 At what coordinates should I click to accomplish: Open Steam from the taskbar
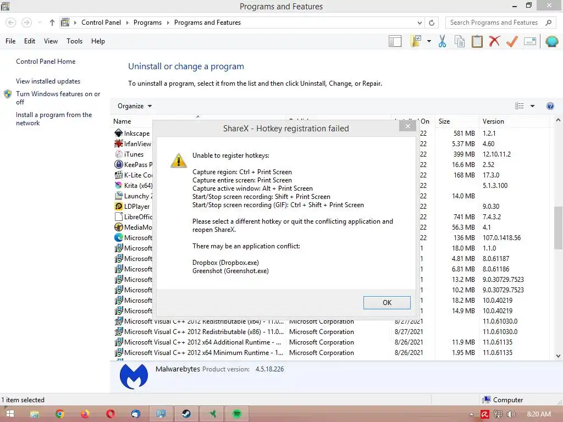[x=186, y=414]
